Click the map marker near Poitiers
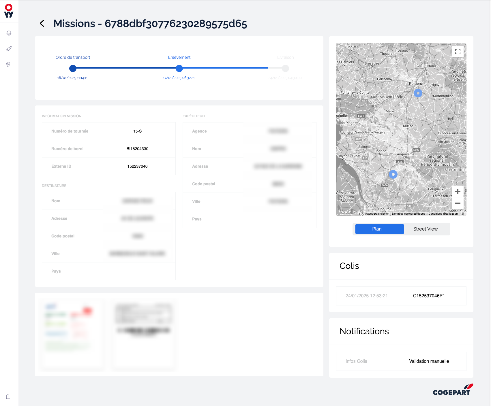Viewport: 491px width, 406px height. click(x=418, y=93)
